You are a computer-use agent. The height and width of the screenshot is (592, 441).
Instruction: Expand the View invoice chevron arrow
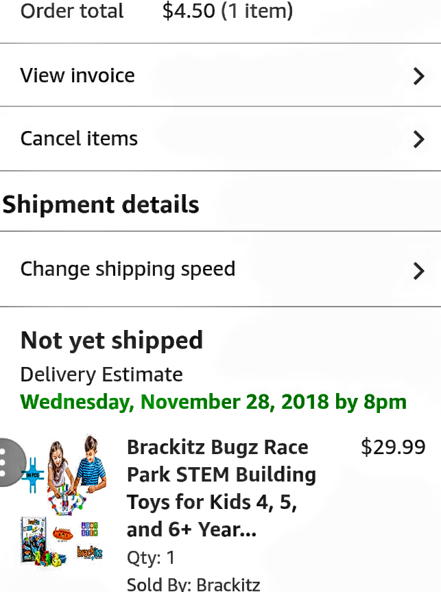pyautogui.click(x=418, y=75)
